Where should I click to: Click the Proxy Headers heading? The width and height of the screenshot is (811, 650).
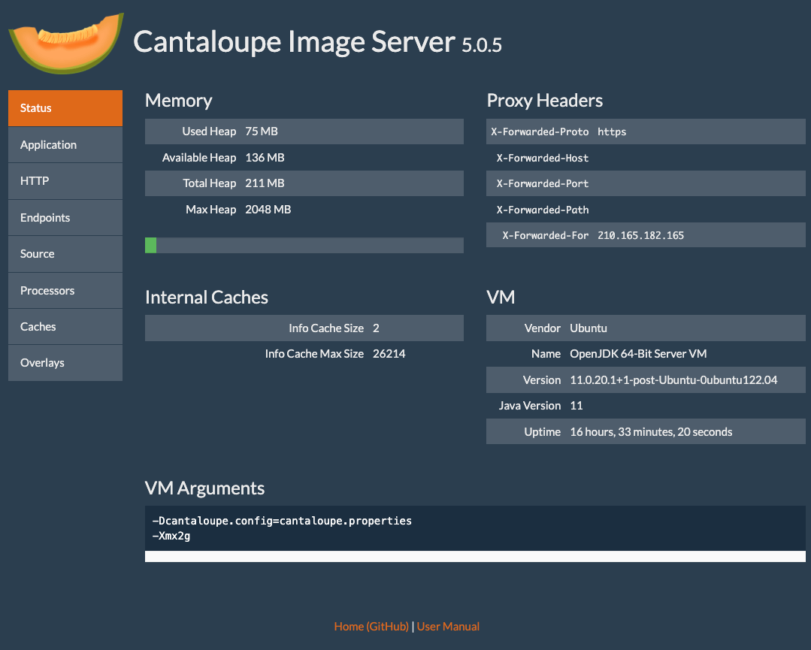545,101
